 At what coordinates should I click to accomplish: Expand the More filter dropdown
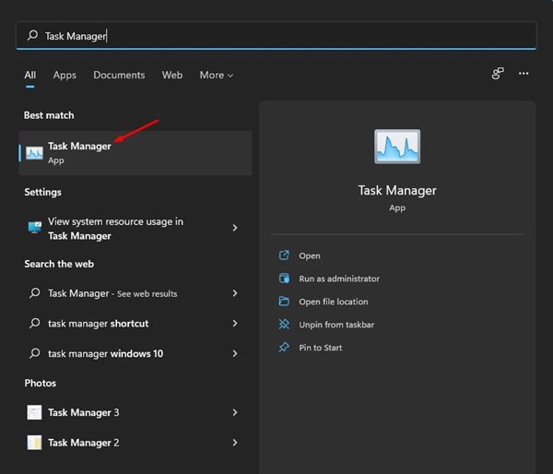(x=217, y=75)
